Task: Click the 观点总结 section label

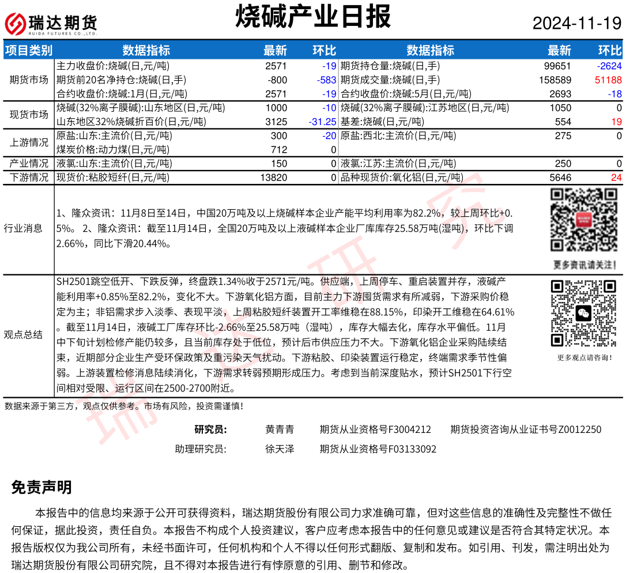Action: 23,334
